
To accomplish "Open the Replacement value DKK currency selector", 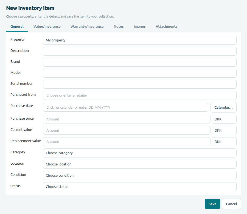I will (x=224, y=142).
